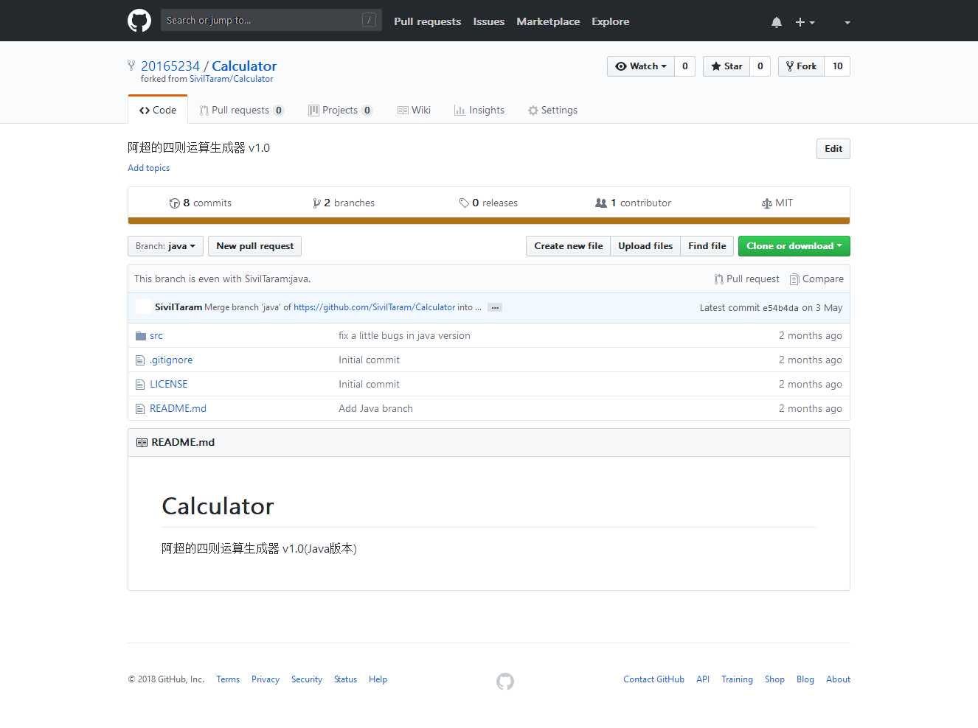The height and width of the screenshot is (728, 978).
Task: Click the Create new file button
Action: pos(568,246)
